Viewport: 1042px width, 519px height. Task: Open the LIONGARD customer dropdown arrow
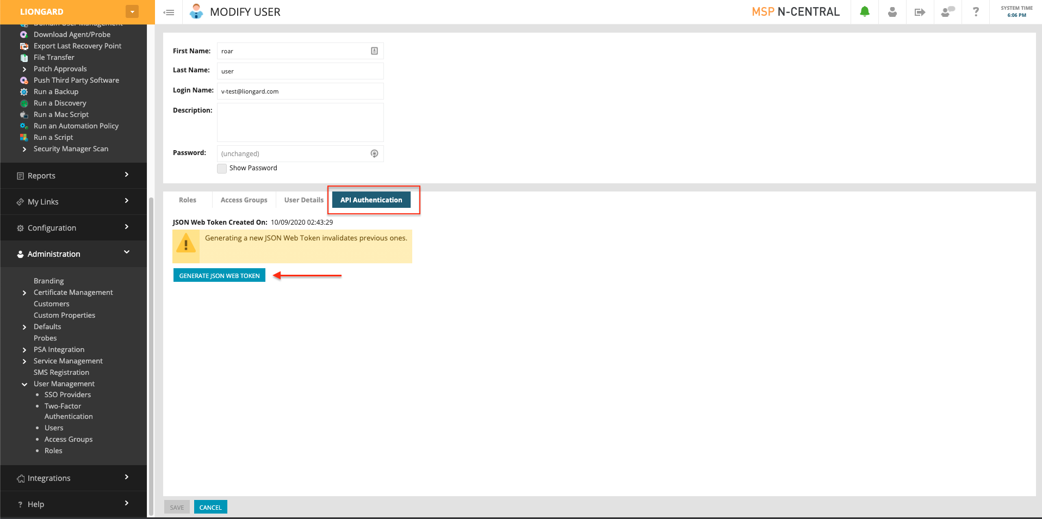[132, 11]
